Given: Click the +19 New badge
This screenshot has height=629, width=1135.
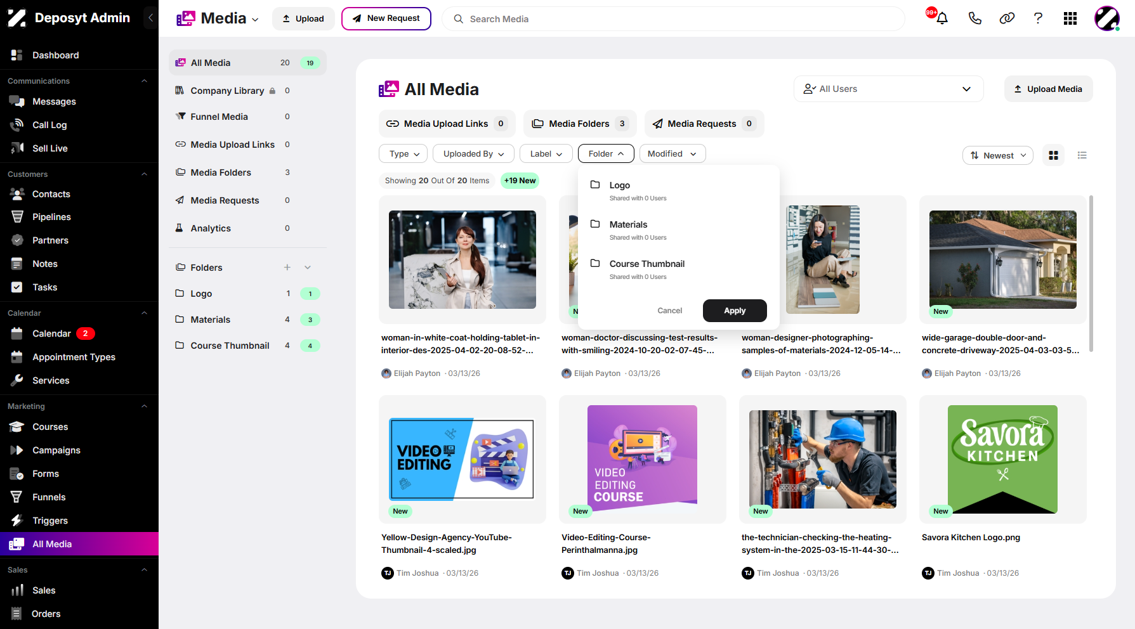Looking at the screenshot, I should [x=520, y=181].
